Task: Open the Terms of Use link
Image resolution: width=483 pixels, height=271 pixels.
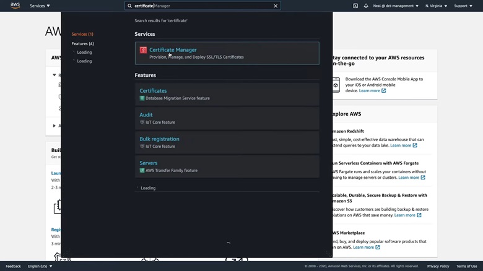Action: pos(467,266)
